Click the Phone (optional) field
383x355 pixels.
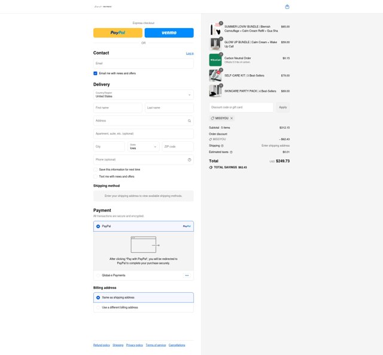pyautogui.click(x=144, y=160)
